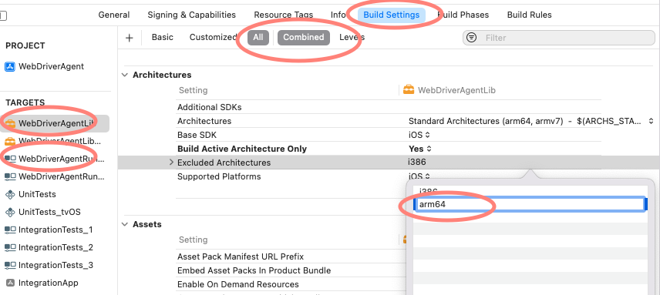This screenshot has height=295, width=660.
Task: Select the WebDriverAgentLib target
Action: 55,123
